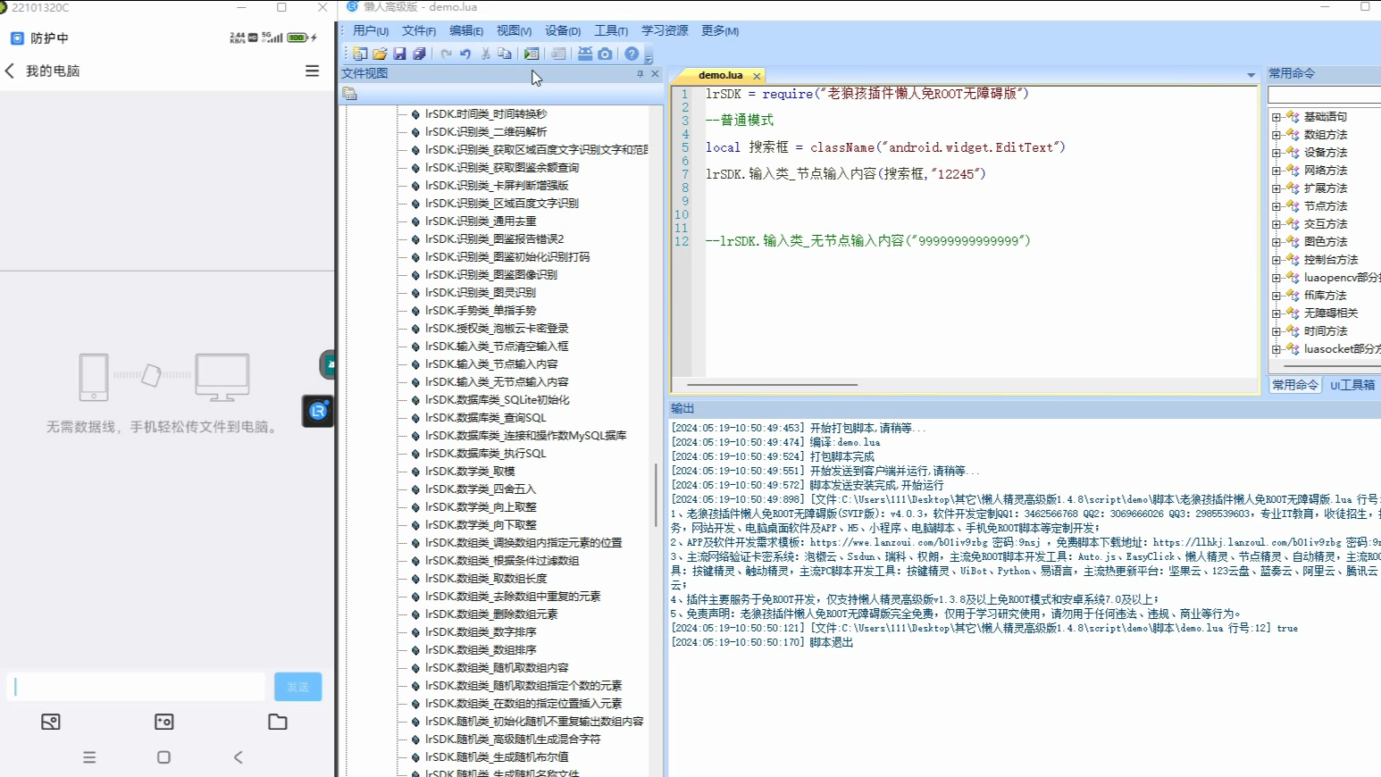Pin the 文件视图 panel

pos(640,73)
